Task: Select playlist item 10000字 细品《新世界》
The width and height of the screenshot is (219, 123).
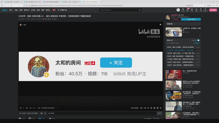Action: click(x=183, y=65)
